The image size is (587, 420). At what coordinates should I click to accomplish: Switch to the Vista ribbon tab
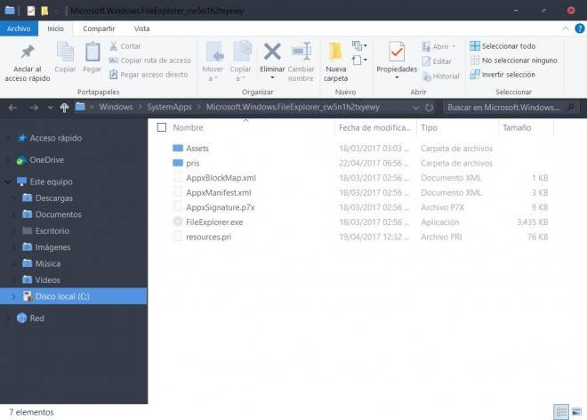pyautogui.click(x=142, y=28)
